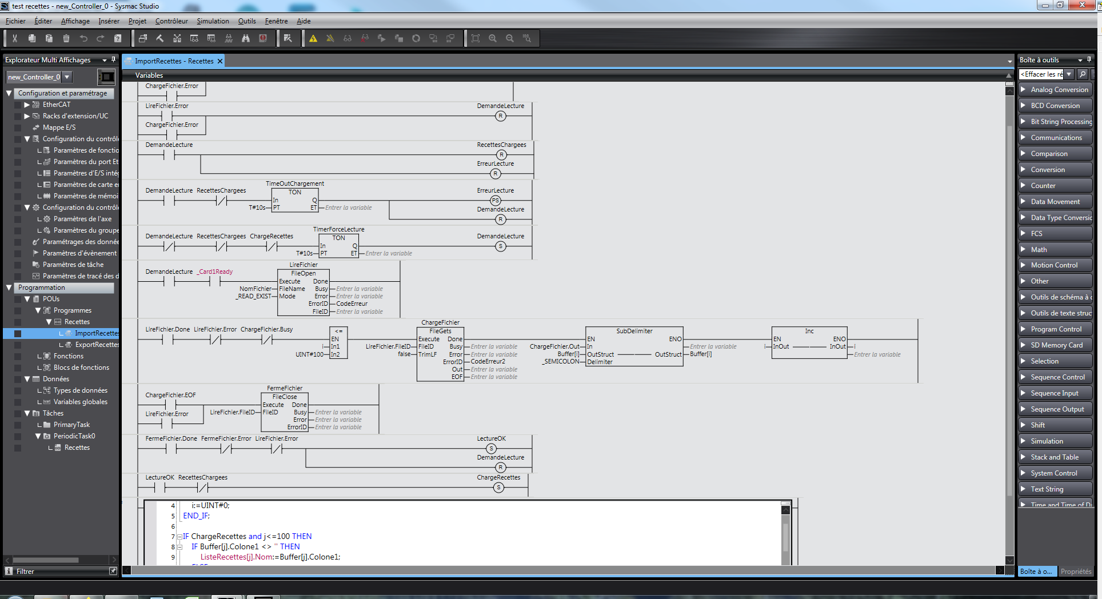Expand the EtherCAT tree node

pyautogui.click(x=26, y=105)
